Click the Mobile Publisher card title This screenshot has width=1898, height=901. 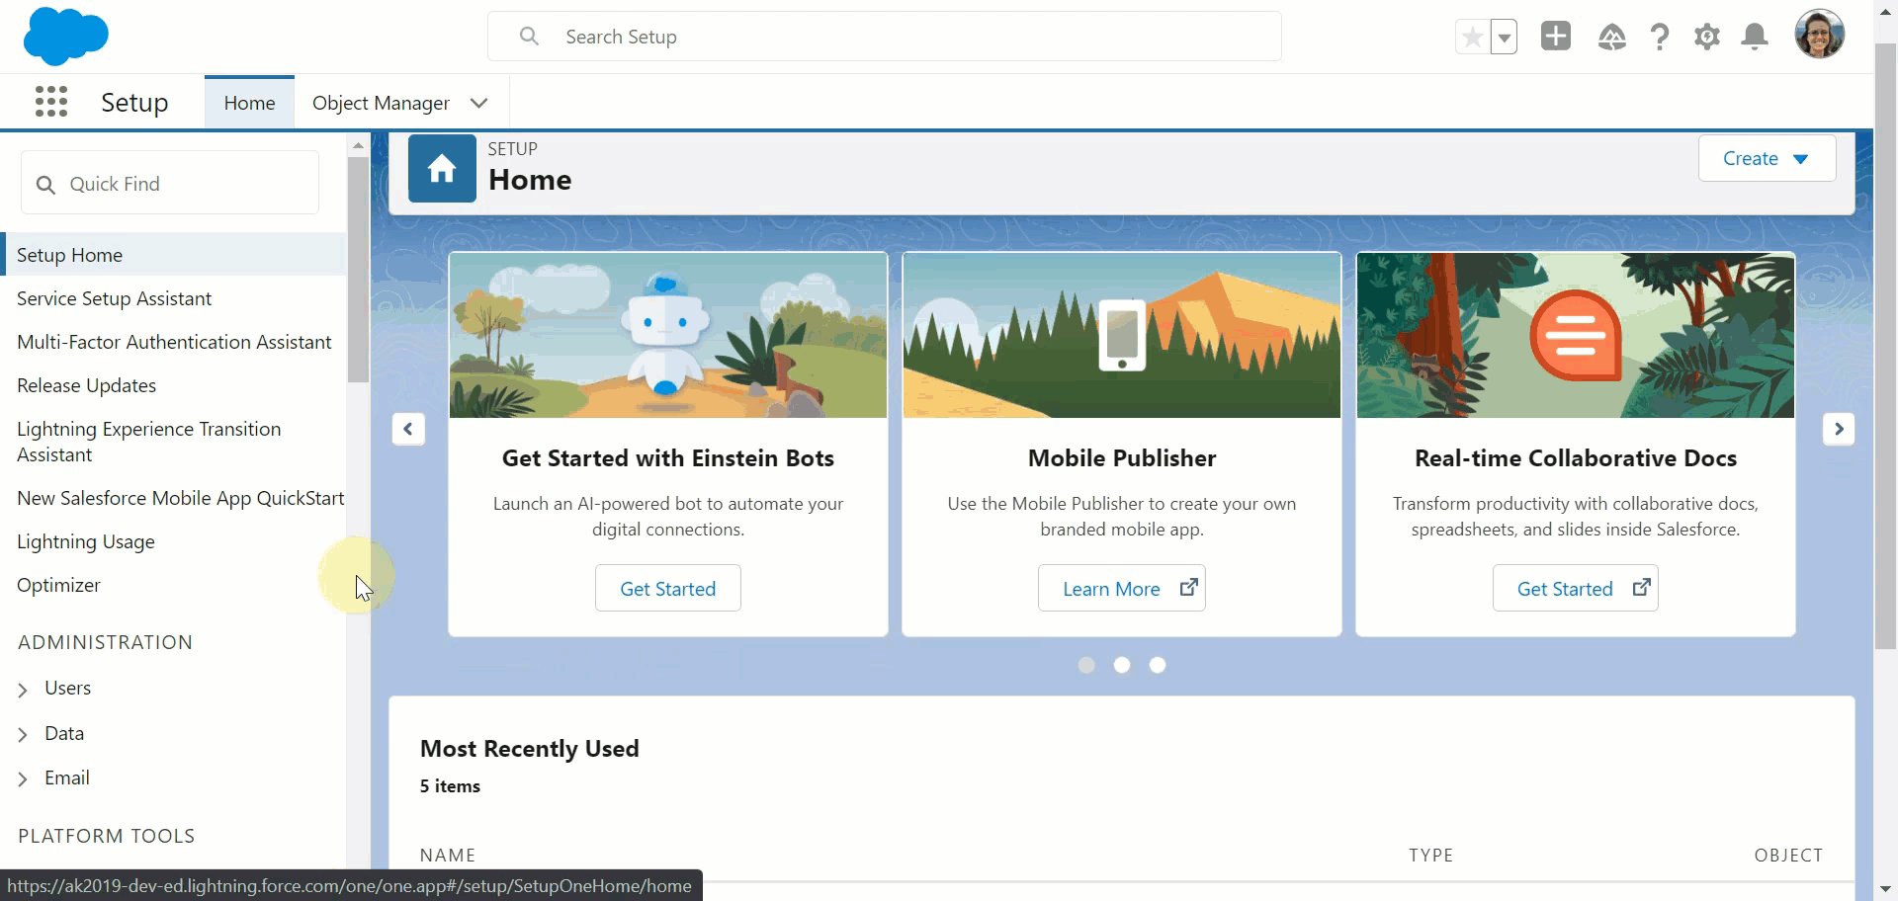coord(1121,458)
